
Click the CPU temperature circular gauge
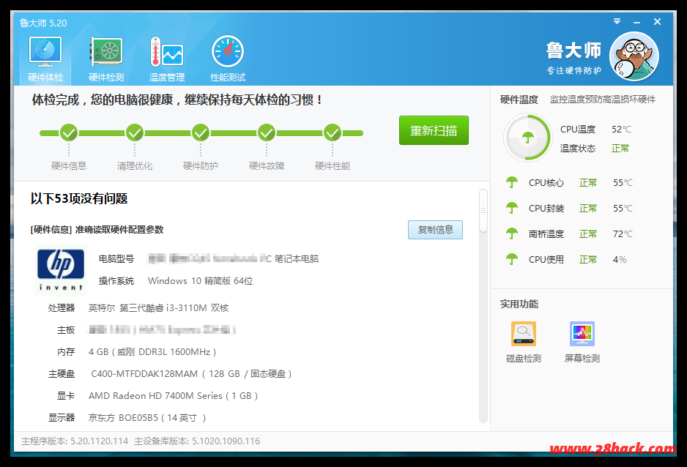point(527,138)
